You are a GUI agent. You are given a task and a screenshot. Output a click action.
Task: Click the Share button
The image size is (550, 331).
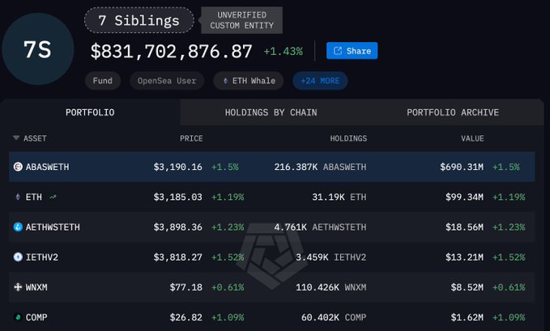click(352, 51)
